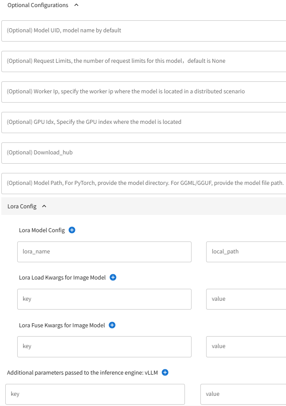286x406 pixels.
Task: Add Lora Fuse Kwargs for Image Model entry
Action: point(112,325)
